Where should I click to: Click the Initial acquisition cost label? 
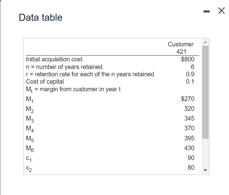tap(54, 59)
